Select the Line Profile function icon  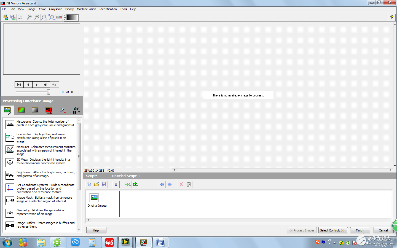[10, 137]
